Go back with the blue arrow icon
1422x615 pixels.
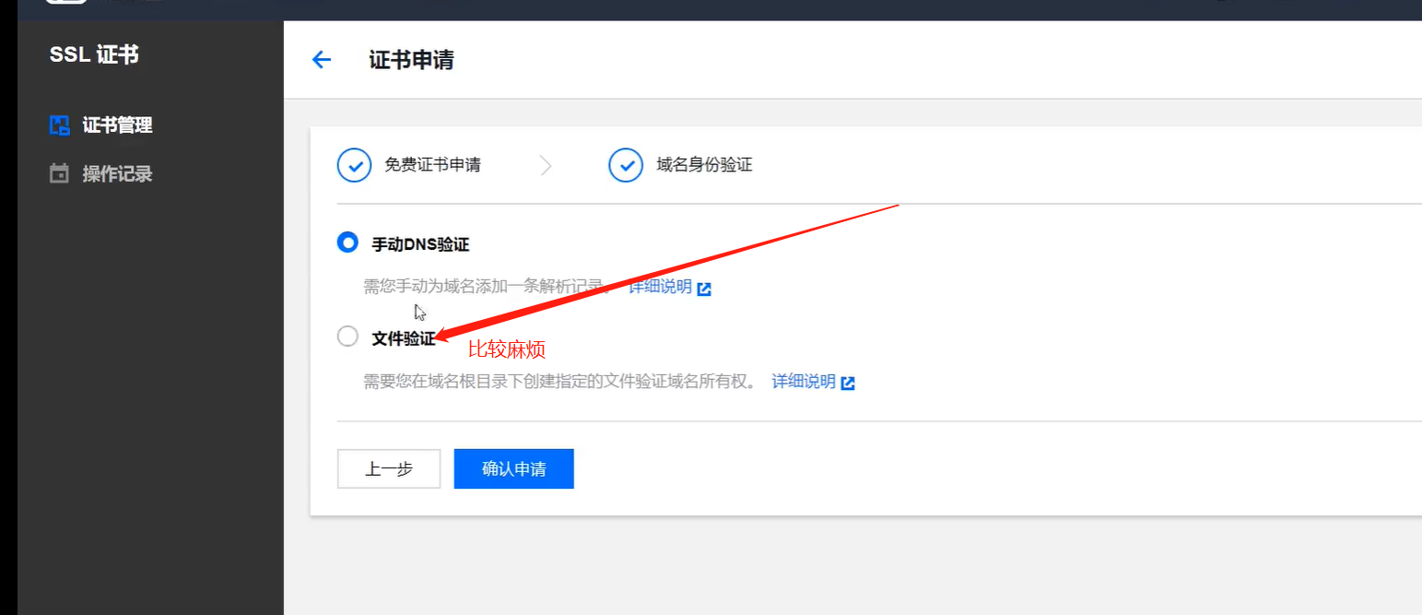click(x=321, y=60)
